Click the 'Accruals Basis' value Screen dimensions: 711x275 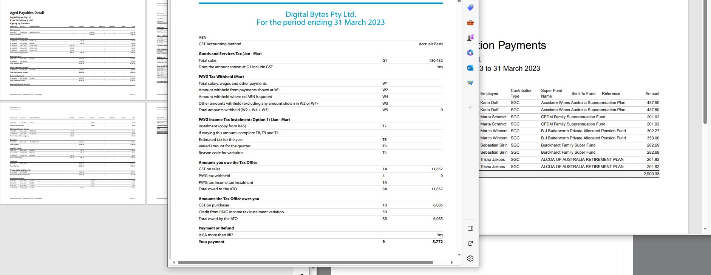point(431,44)
